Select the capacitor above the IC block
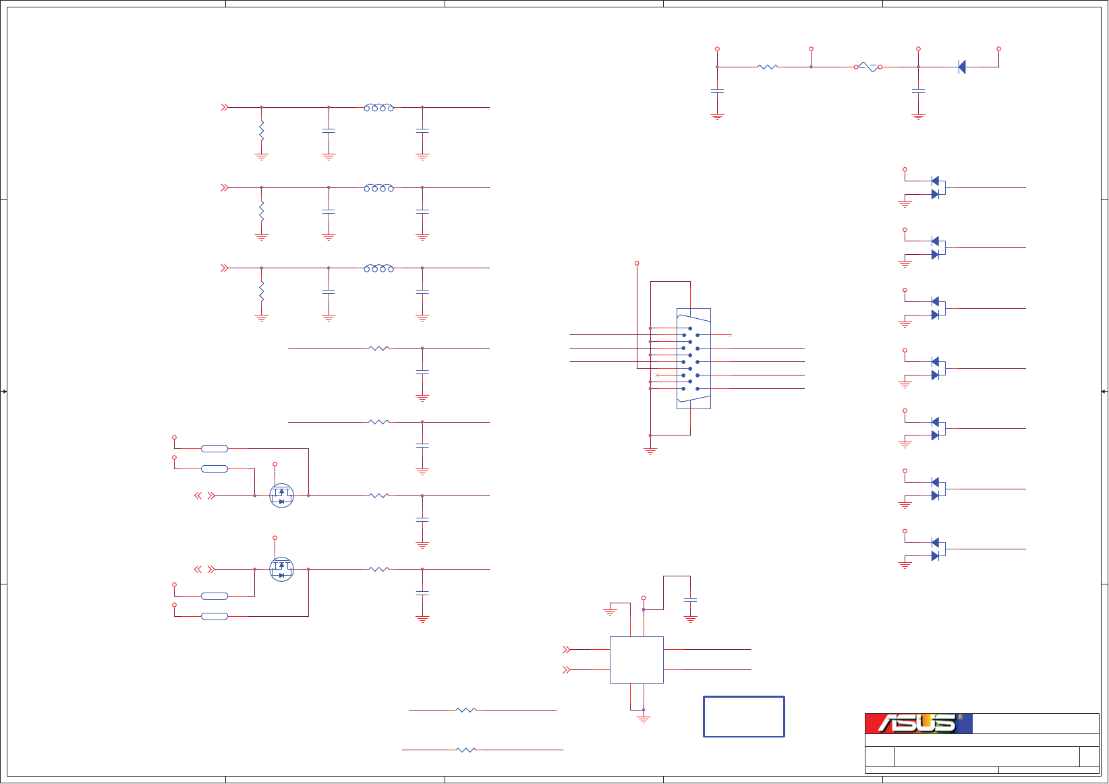Screen dimensions: 1109x784 click(690, 599)
